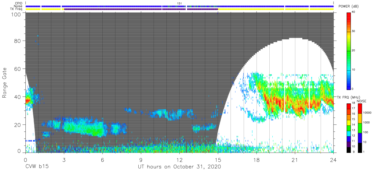
Task: Click the Range Gate tick label '100'
Action: coord(16,14)
